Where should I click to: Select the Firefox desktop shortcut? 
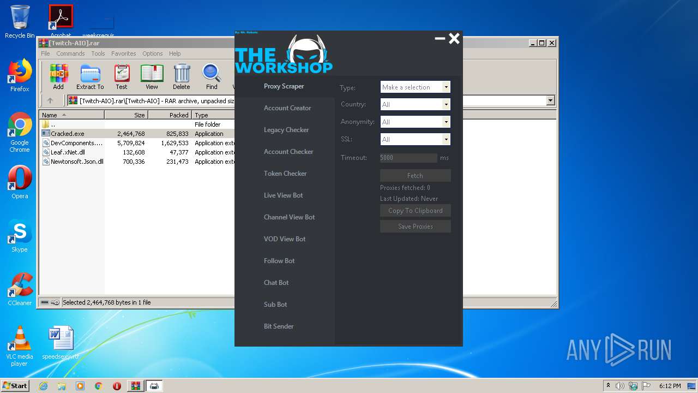click(20, 76)
